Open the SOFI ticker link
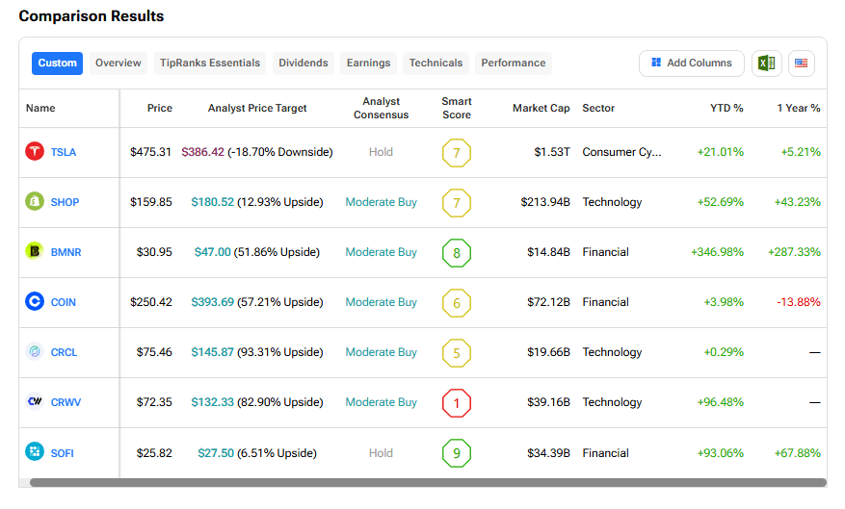This screenshot has width=845, height=509. (62, 453)
